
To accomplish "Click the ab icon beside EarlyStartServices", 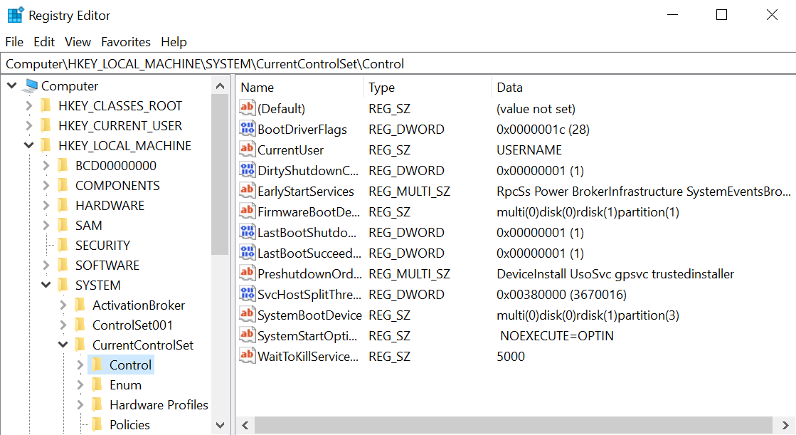I will [247, 191].
